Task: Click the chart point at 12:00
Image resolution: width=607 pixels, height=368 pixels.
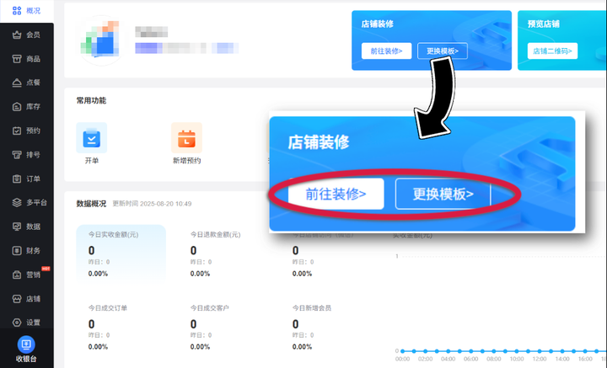Action: click(x=540, y=351)
